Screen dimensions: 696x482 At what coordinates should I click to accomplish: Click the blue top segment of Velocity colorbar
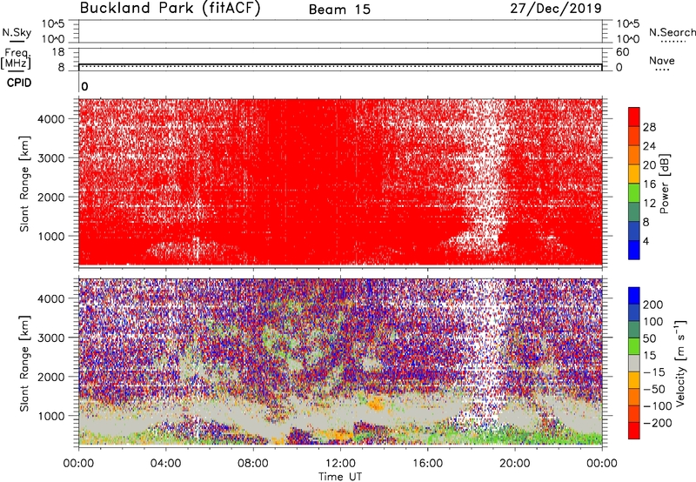(634, 296)
